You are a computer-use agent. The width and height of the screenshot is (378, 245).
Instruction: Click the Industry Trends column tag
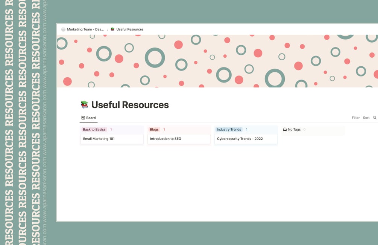coord(229,130)
